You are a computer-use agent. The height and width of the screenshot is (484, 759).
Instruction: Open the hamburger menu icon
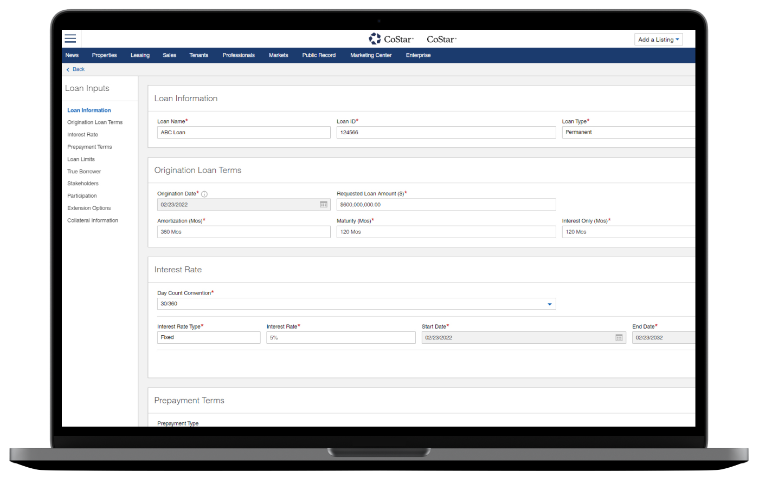point(70,38)
